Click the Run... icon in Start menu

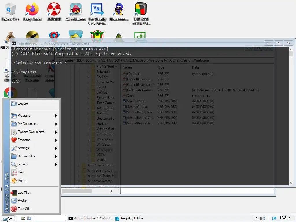coord(14,180)
